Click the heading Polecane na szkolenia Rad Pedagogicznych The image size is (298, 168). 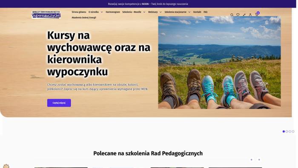point(148,154)
